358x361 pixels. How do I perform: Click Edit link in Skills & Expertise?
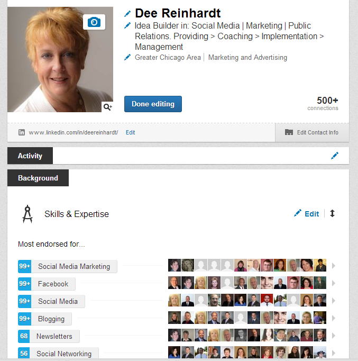pos(307,214)
